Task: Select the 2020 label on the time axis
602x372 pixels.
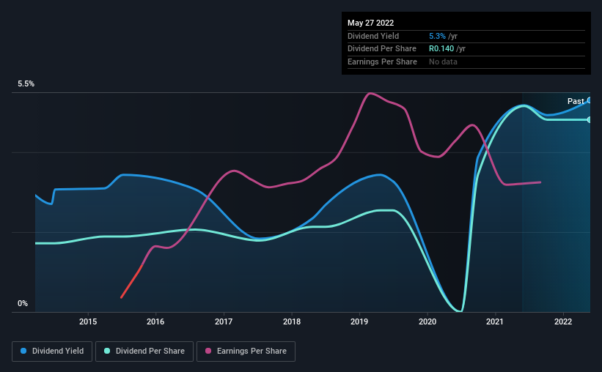Action: click(427, 321)
